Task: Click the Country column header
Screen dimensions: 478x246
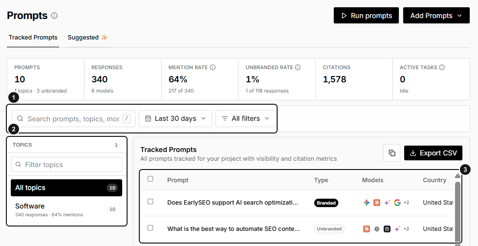Action: click(x=435, y=180)
